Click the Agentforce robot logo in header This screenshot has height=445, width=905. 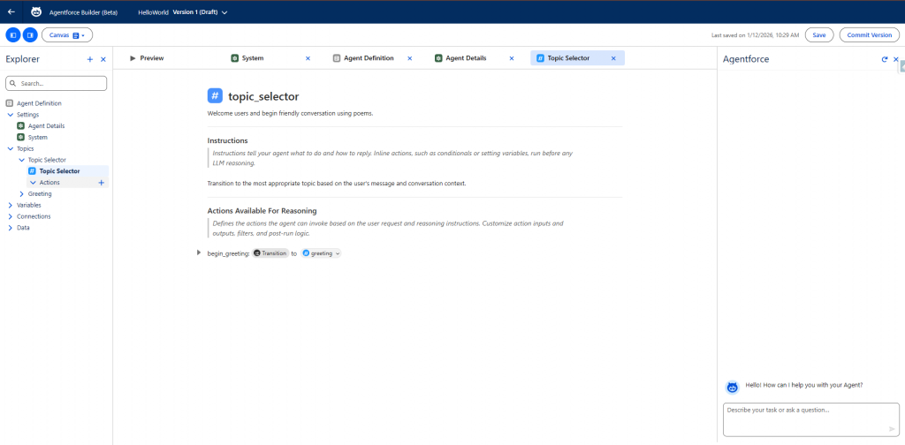coord(35,11)
